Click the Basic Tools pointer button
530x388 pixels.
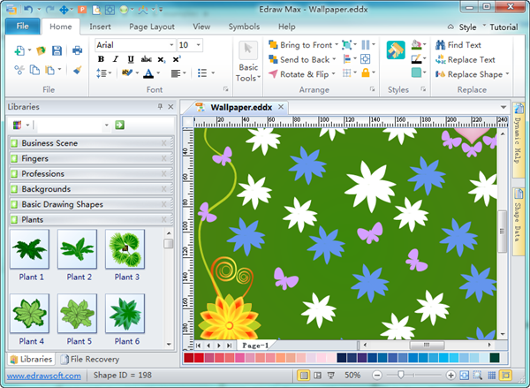click(248, 49)
